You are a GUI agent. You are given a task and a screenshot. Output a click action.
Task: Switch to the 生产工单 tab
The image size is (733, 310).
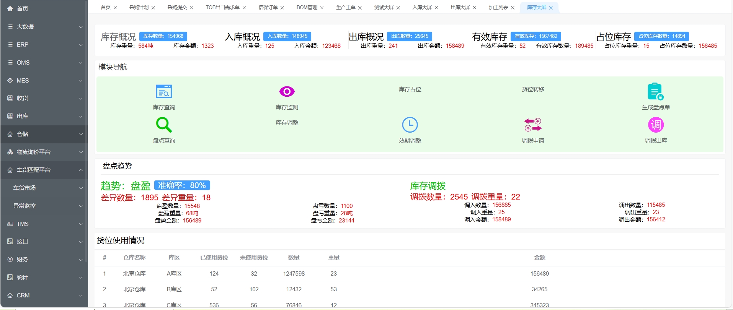[x=346, y=7]
